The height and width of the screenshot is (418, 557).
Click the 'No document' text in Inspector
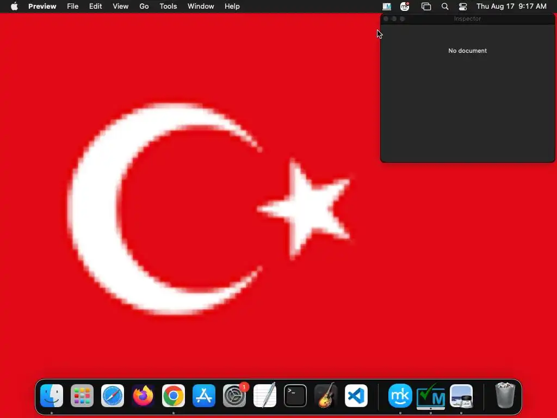coord(467,51)
